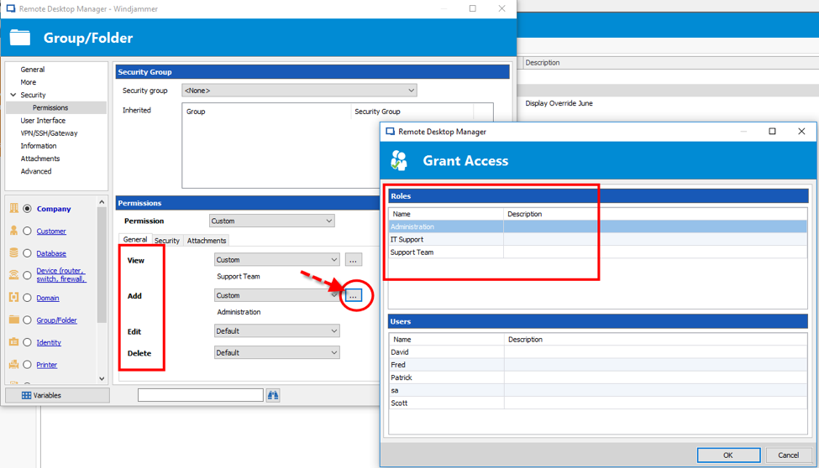Viewport: 819px width, 468px height.
Task: Select the Administration role row
Action: [x=597, y=226]
